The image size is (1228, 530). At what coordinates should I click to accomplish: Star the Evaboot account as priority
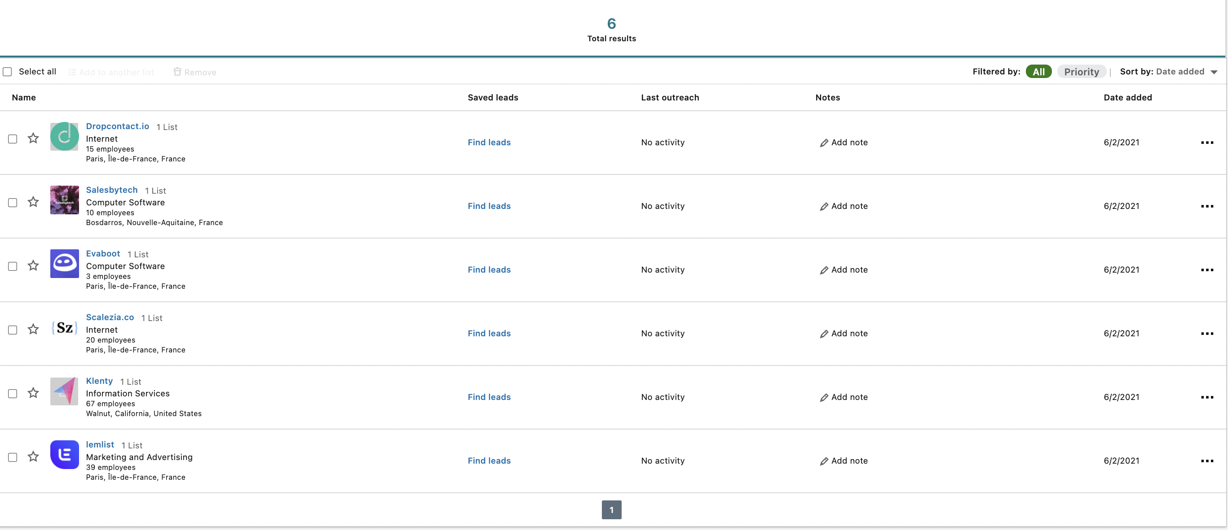(33, 266)
